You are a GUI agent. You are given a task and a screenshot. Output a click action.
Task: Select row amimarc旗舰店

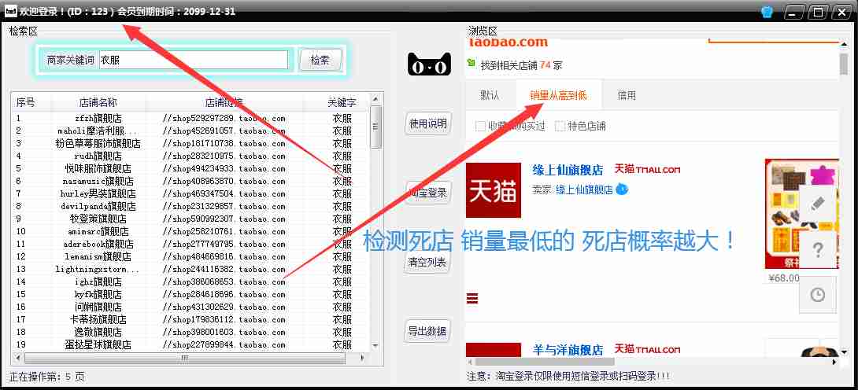pyautogui.click(x=190, y=231)
